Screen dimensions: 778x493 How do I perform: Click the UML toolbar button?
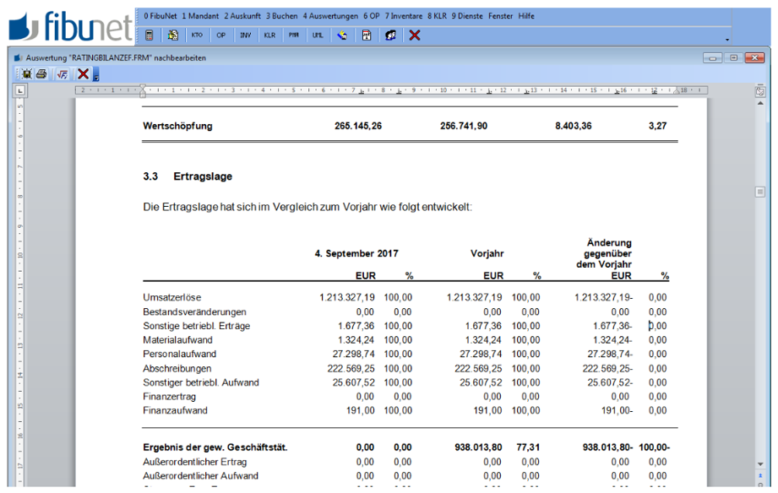click(x=318, y=35)
